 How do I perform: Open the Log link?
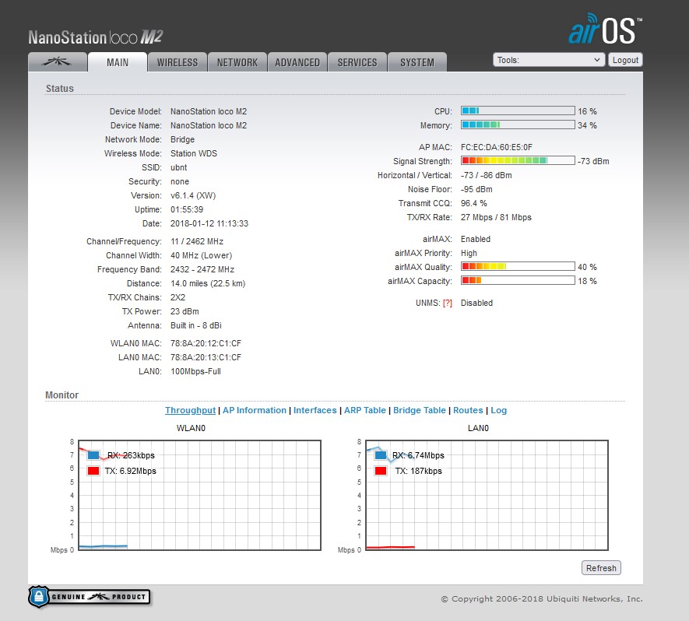click(x=499, y=410)
